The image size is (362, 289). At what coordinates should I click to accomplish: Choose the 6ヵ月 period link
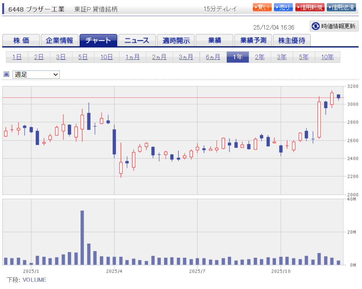click(x=213, y=57)
